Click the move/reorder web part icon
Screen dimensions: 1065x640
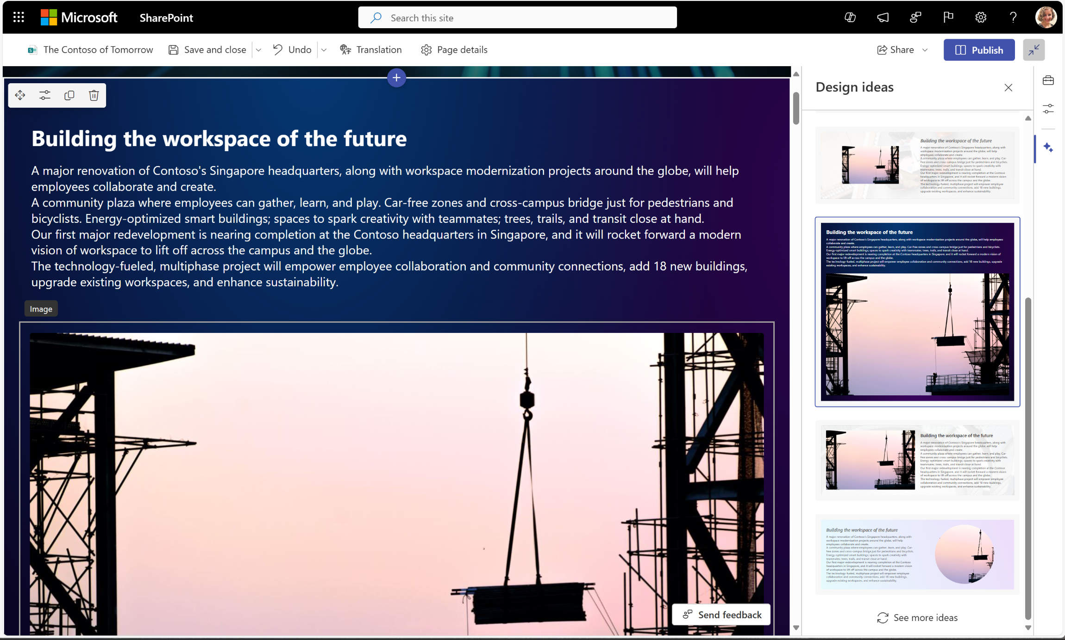pos(20,95)
